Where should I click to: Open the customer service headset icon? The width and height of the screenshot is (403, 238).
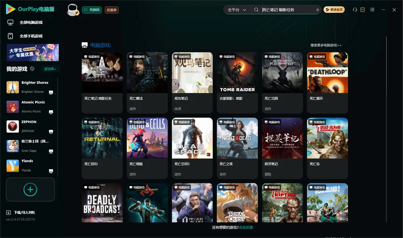coord(355,10)
